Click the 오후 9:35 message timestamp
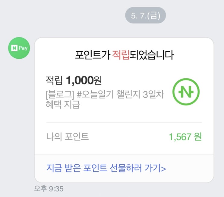This screenshot has height=197, width=224. (49, 189)
